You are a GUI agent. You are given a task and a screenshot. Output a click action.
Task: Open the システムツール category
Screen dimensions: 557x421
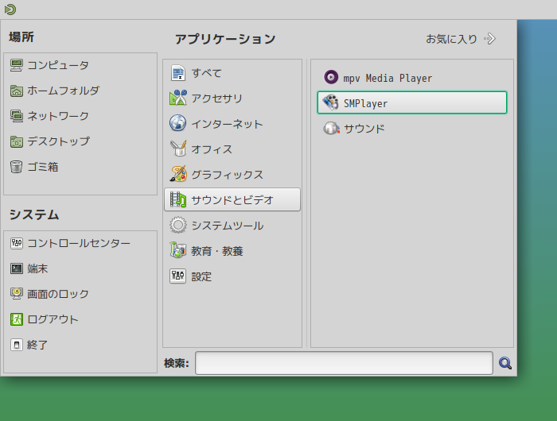(x=232, y=226)
